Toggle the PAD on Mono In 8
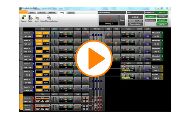 (39, 90)
